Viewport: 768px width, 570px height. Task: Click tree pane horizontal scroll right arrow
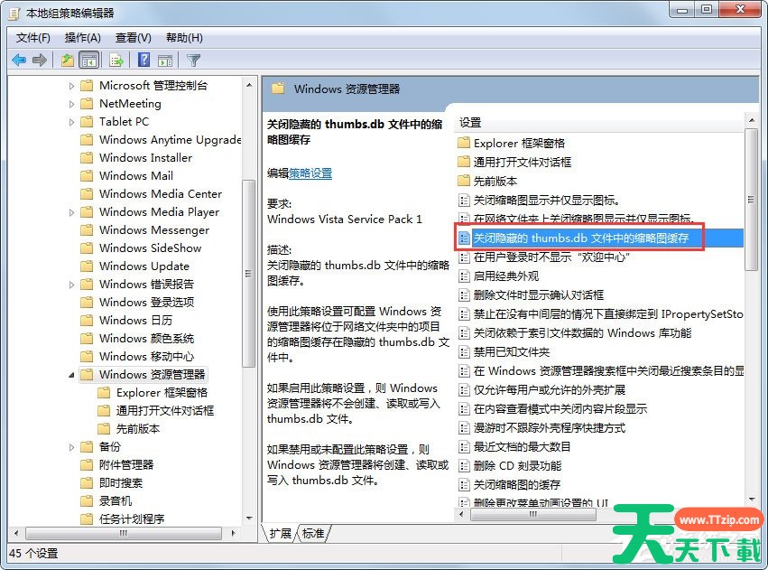pos(233,533)
